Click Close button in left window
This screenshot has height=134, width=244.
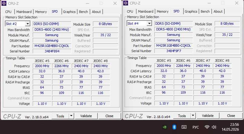coord(109,116)
